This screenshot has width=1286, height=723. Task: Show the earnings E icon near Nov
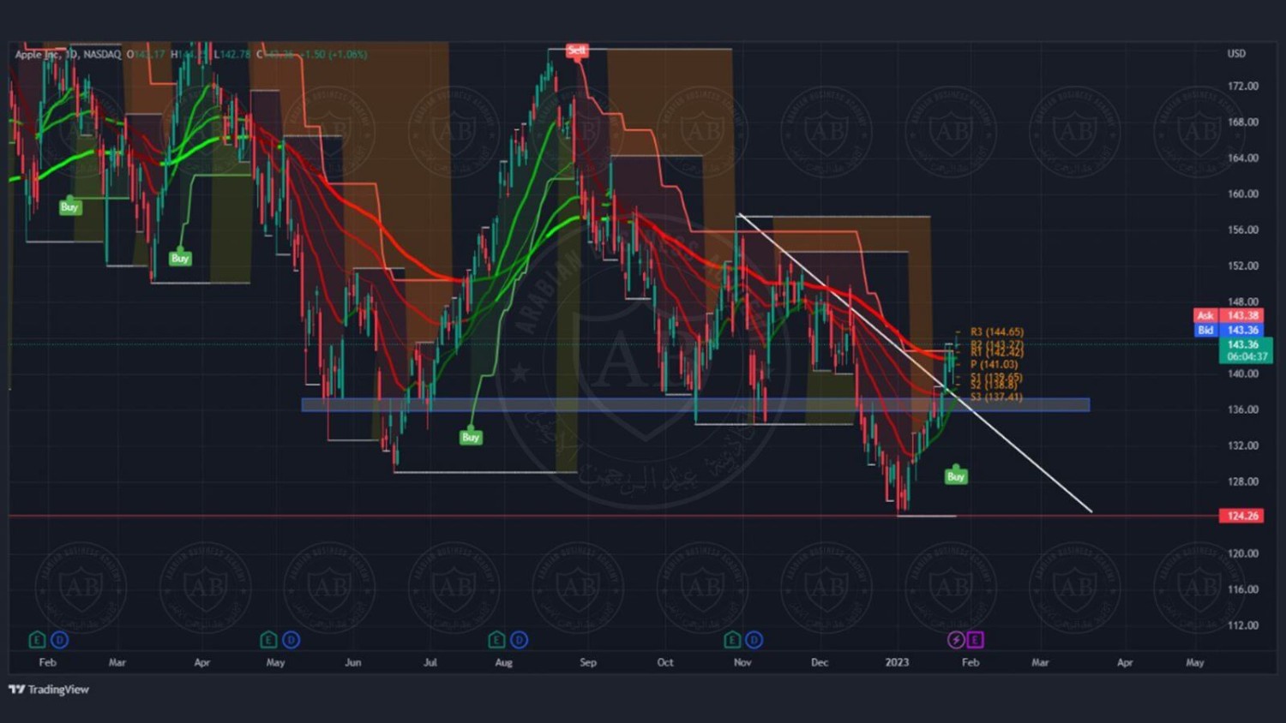[731, 640]
